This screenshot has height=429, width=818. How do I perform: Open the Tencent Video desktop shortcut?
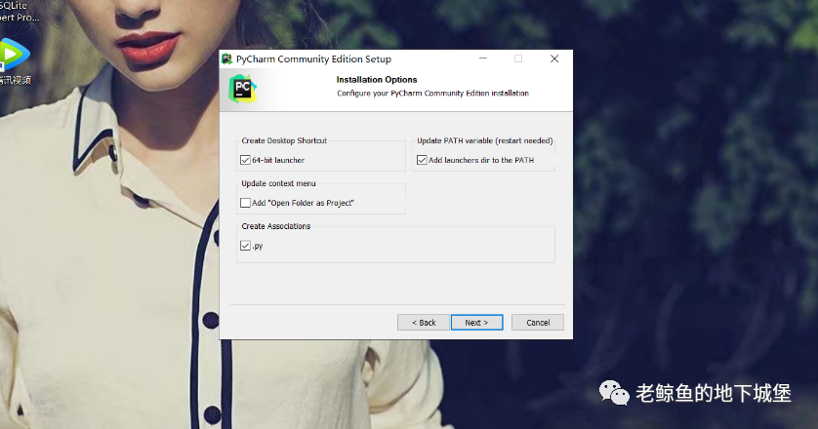coord(13,54)
